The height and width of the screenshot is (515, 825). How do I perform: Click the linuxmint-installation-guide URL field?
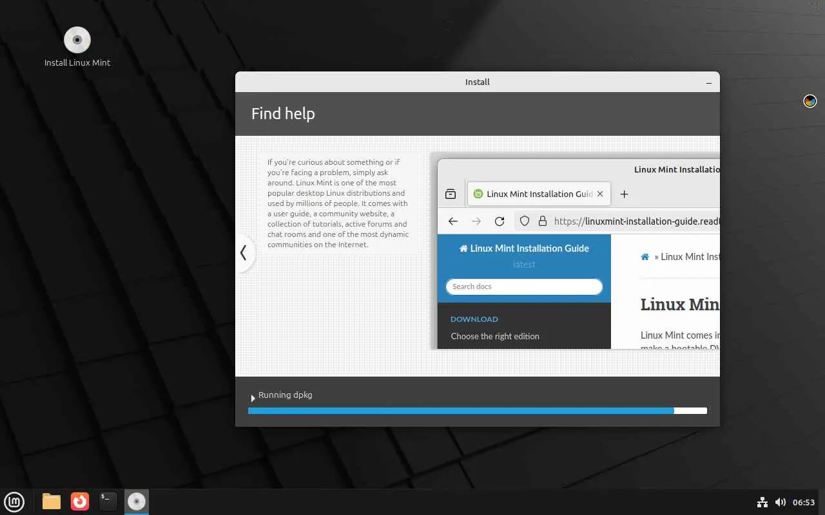(x=617, y=221)
